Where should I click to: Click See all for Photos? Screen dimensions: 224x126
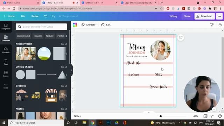[x=64, y=109]
